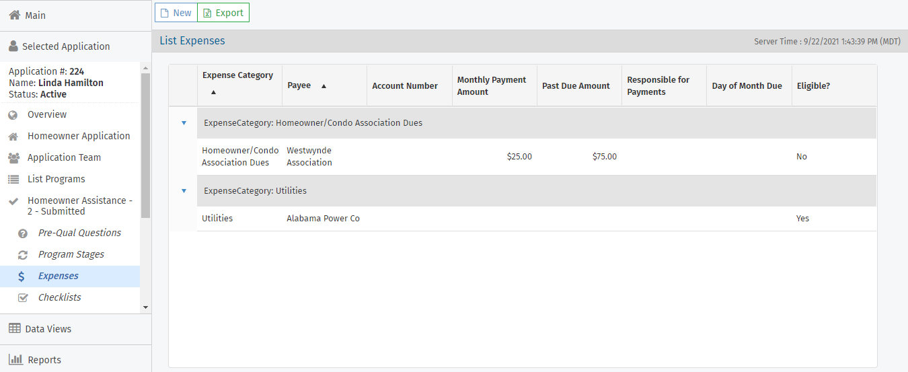Click the Alabama Power Co payee cell
The image size is (908, 372).
point(323,219)
